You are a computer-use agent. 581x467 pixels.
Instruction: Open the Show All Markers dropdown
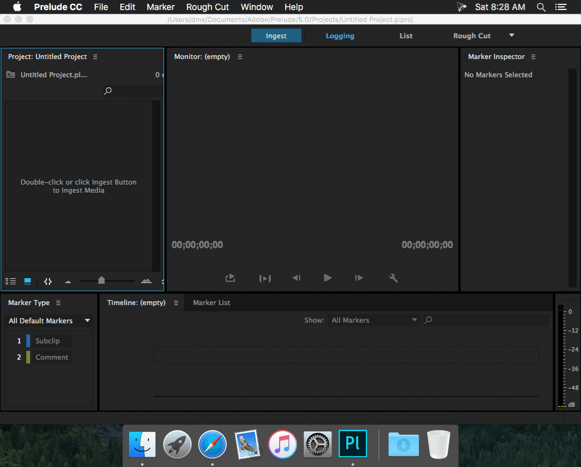tap(374, 320)
